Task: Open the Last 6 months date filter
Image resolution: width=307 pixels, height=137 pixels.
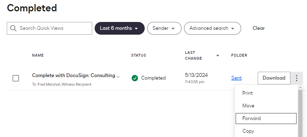Action: click(x=119, y=28)
